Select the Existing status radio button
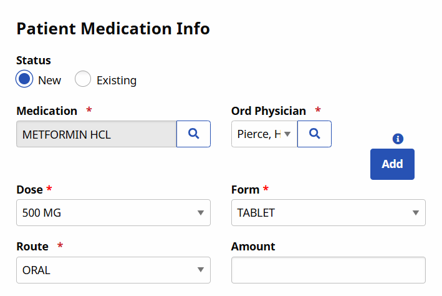 [83, 79]
